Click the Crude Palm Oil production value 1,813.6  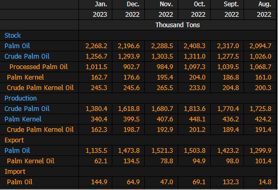[x=195, y=109]
